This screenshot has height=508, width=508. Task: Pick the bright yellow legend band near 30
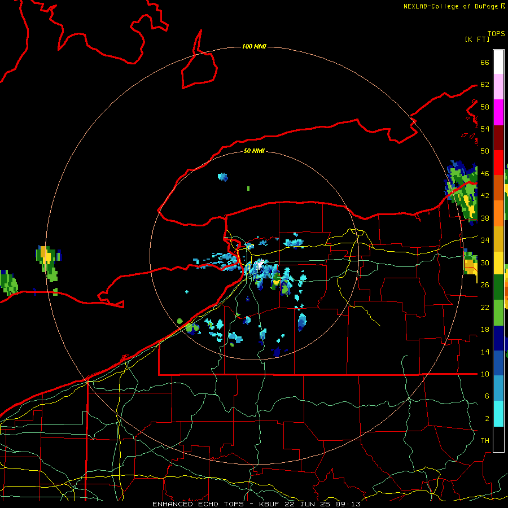coord(498,262)
